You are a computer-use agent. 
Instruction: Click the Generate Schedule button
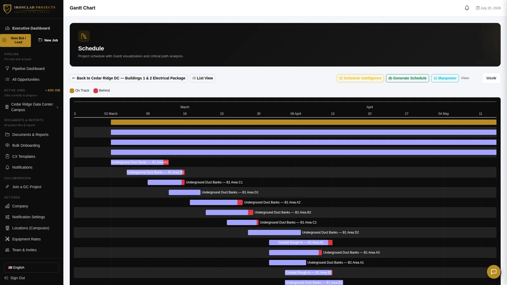click(x=408, y=78)
